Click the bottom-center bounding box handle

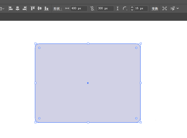(88, 122)
